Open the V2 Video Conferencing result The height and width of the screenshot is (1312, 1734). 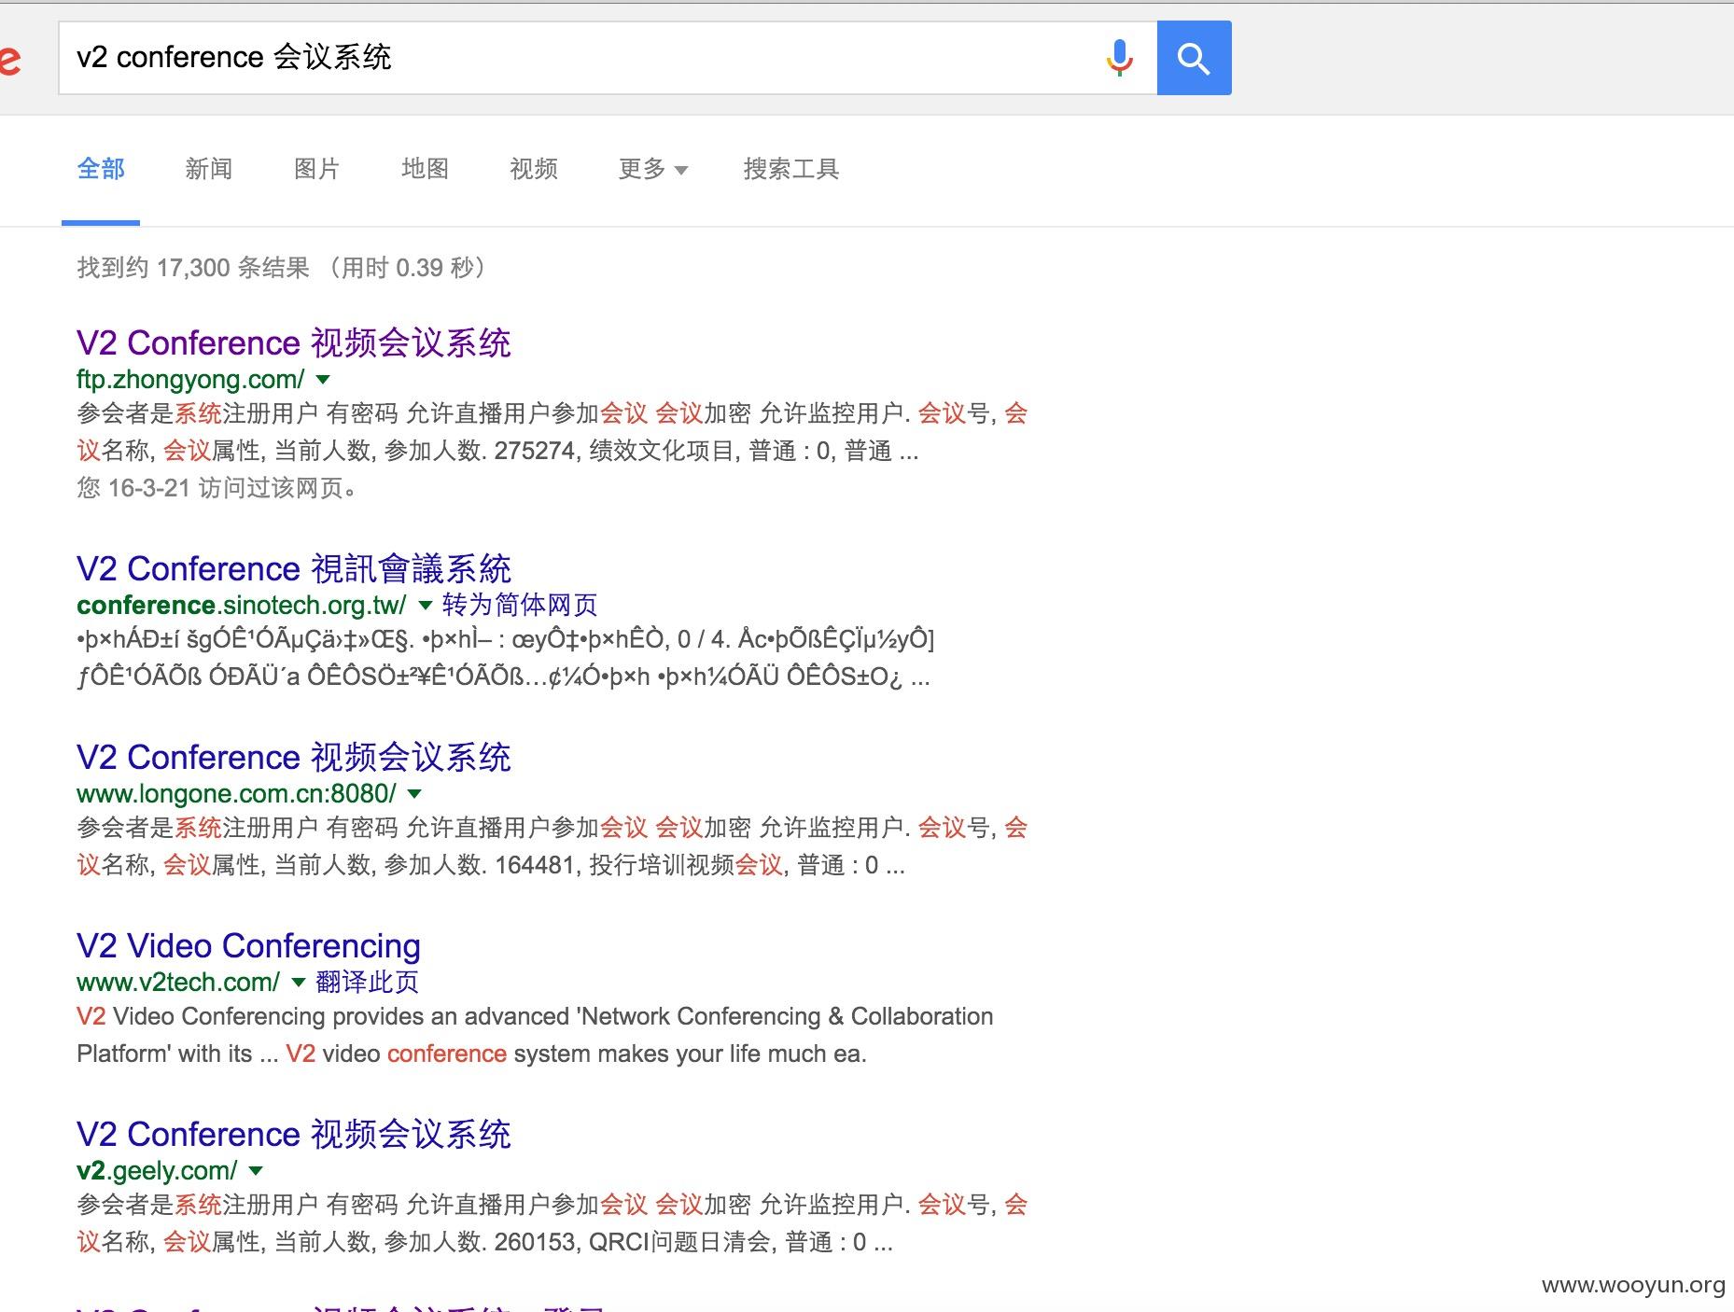tap(248, 945)
